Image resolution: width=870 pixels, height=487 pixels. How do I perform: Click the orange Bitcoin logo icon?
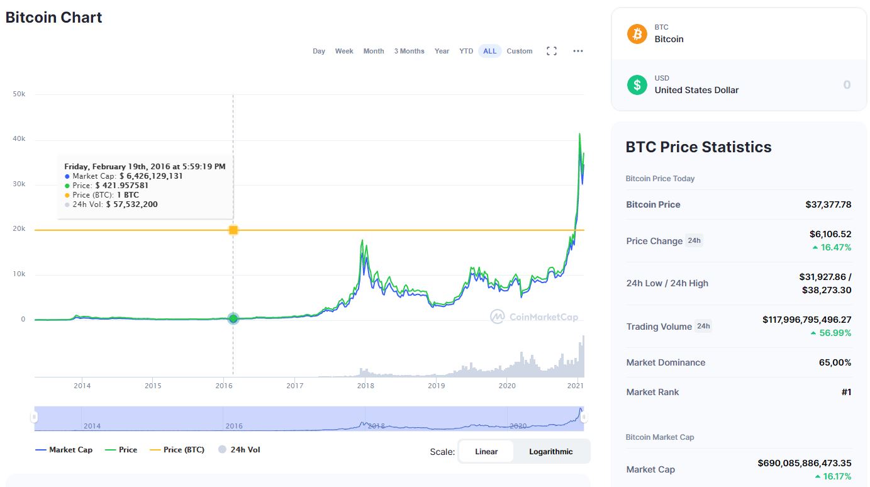637,33
